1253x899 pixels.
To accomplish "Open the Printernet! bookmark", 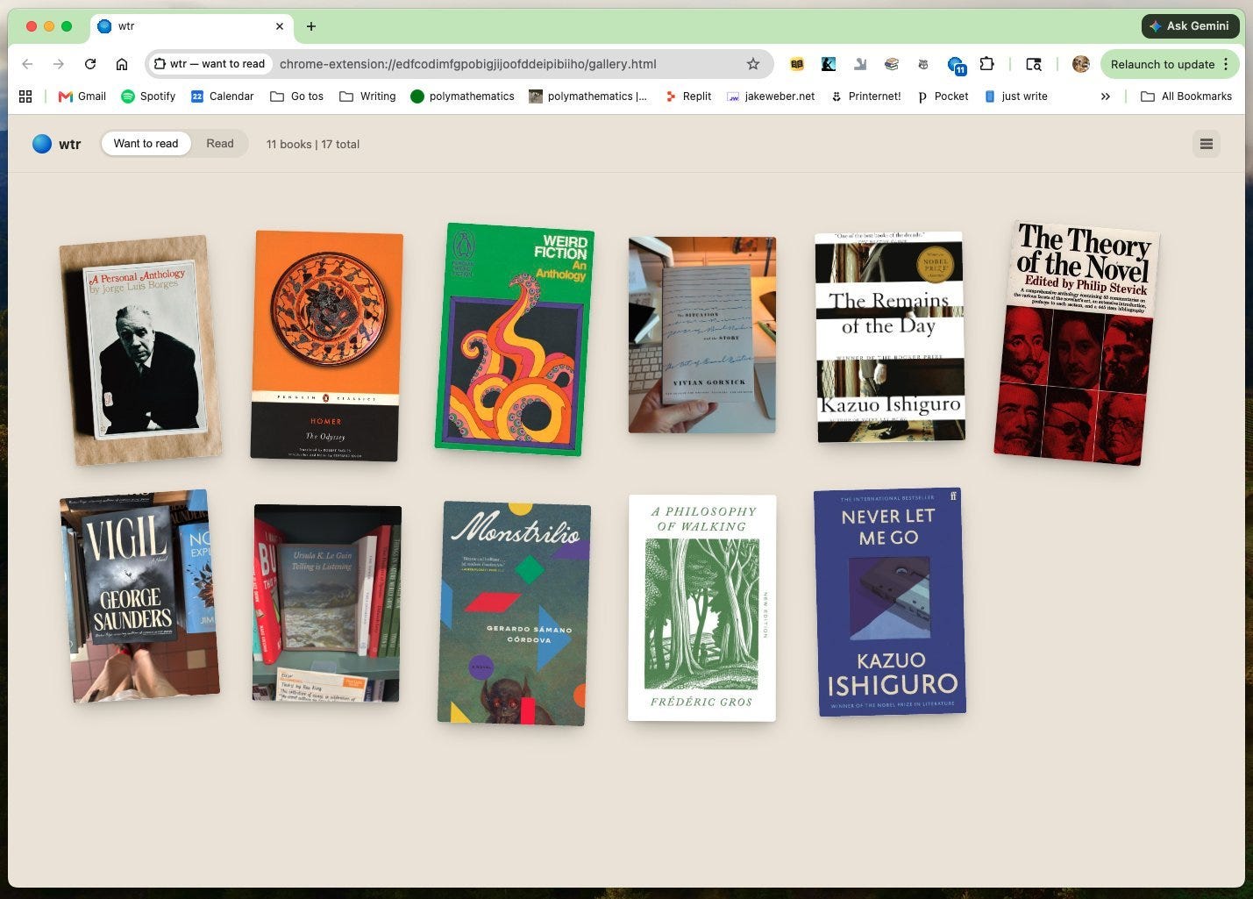I will coord(866,96).
